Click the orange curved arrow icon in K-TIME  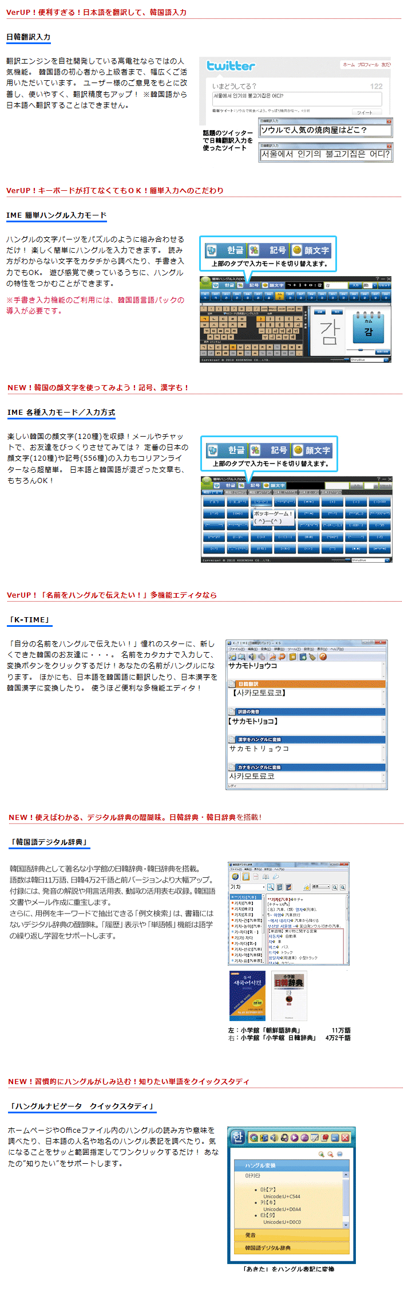[x=282, y=657]
